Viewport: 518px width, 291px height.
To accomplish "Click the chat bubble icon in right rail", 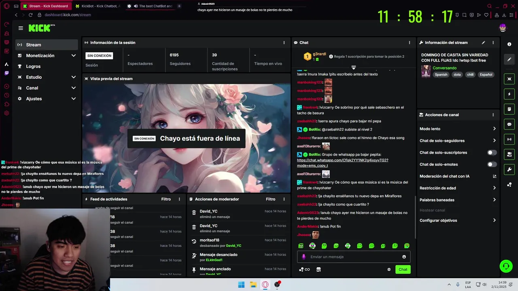I will click(509, 124).
